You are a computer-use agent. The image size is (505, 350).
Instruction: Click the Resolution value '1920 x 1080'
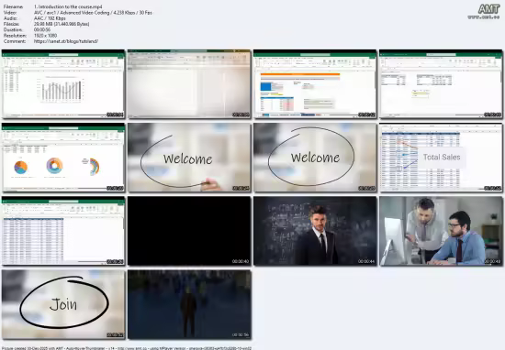(x=45, y=36)
